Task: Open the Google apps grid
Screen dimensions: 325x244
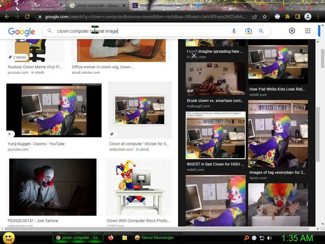Action: (x=308, y=31)
